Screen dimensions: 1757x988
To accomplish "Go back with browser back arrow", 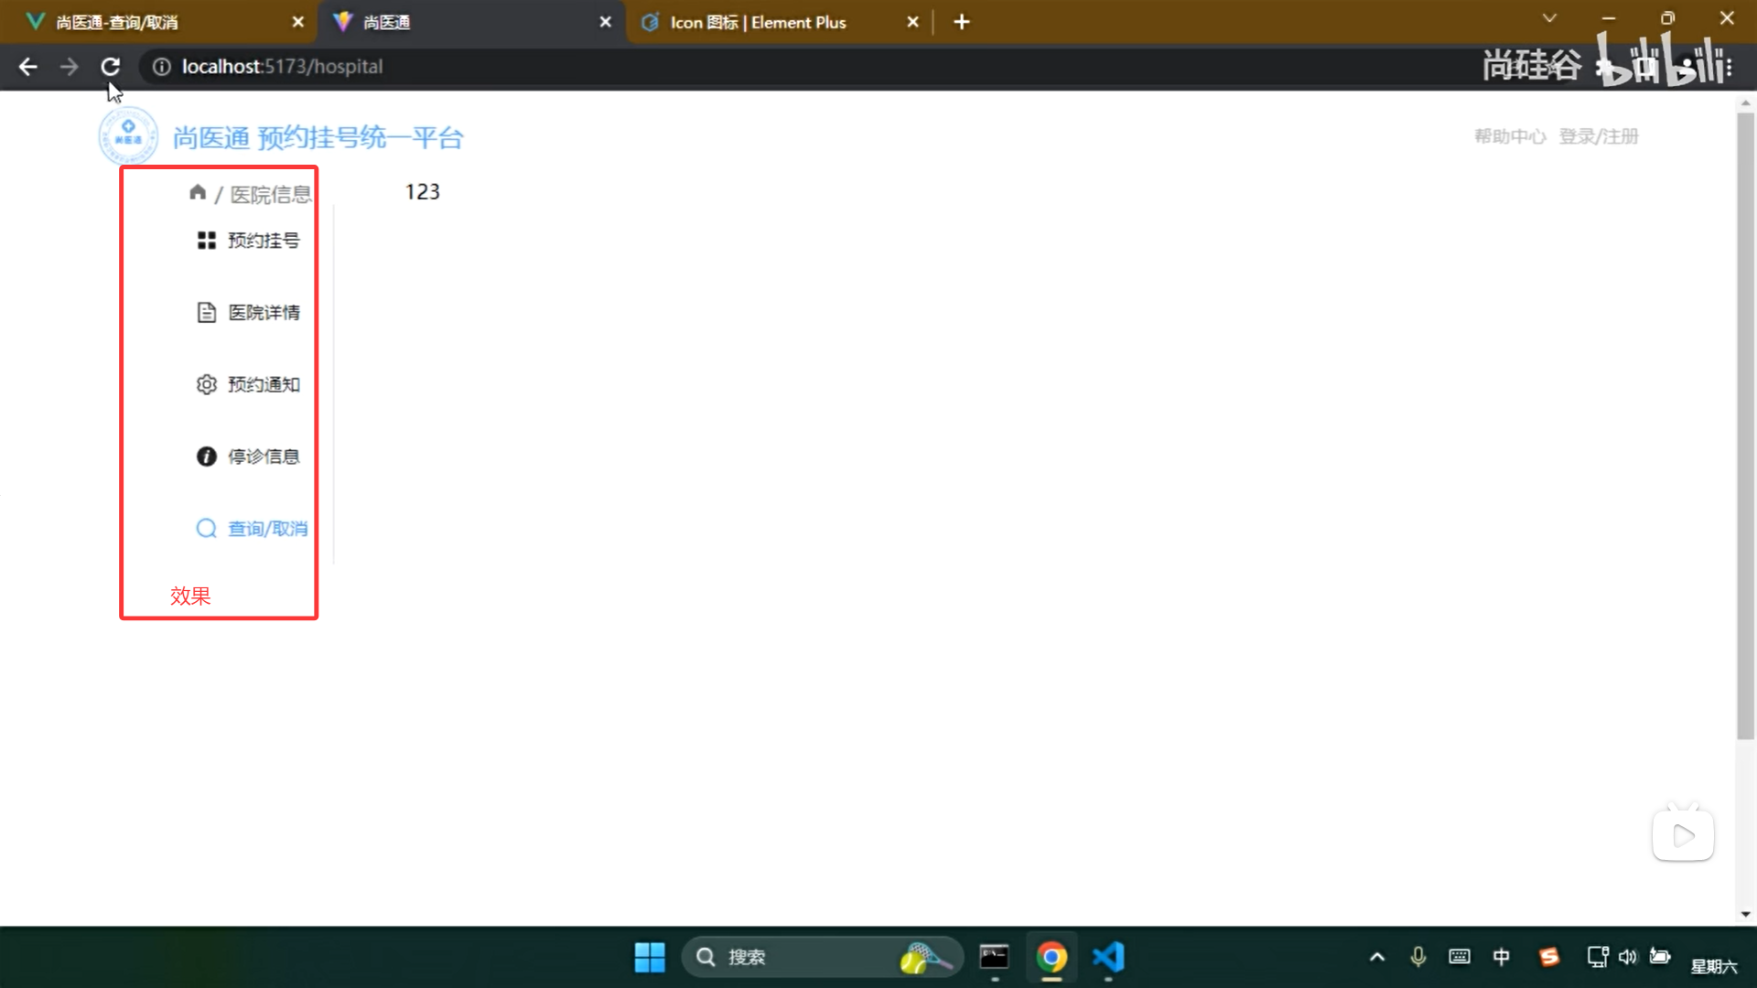I will tap(28, 67).
